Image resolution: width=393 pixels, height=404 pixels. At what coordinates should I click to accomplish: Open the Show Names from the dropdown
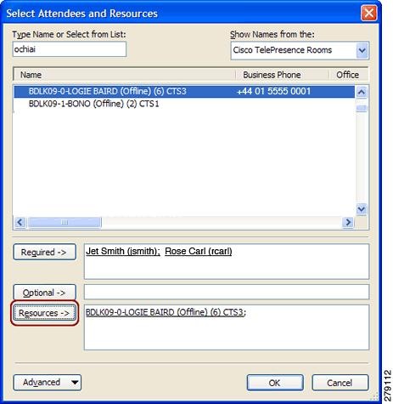click(x=362, y=50)
